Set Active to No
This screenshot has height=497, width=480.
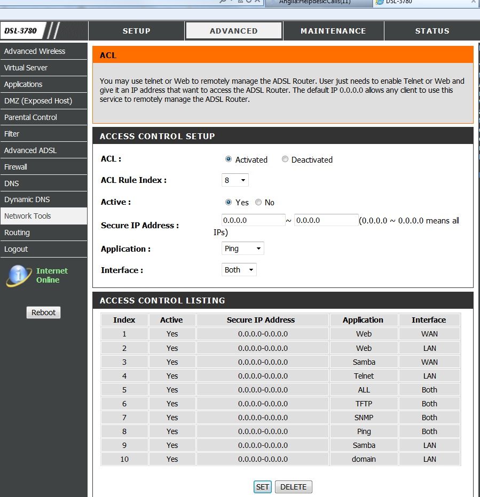click(258, 203)
